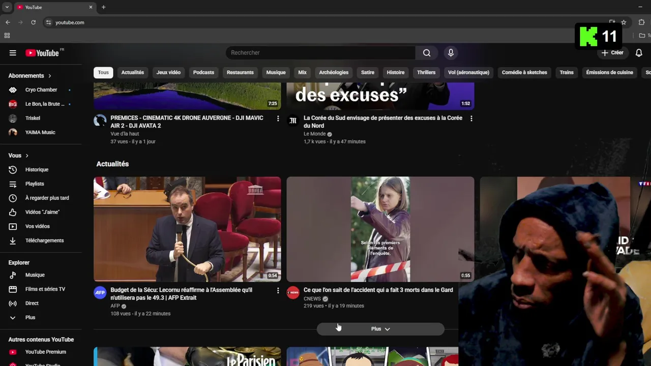Screen dimensions: 651x366
Task: Expand the Abonnements section
Action: point(30,76)
